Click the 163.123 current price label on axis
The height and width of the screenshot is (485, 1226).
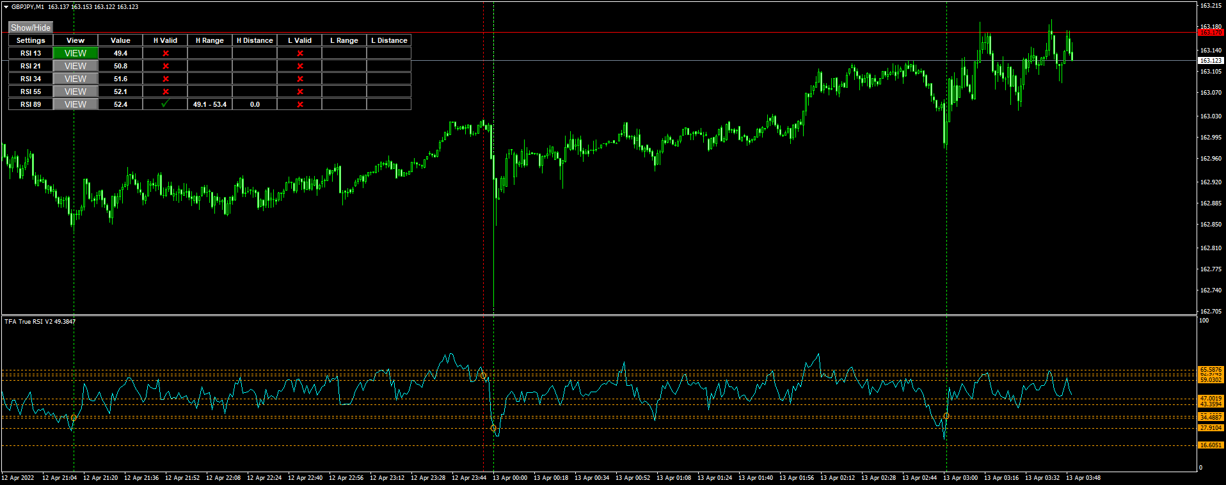1210,60
